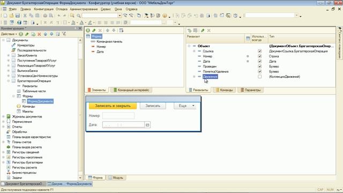
Task: Select the Планы счетов tree item
Action: 21,142
